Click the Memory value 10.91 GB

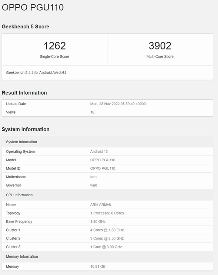click(x=98, y=267)
